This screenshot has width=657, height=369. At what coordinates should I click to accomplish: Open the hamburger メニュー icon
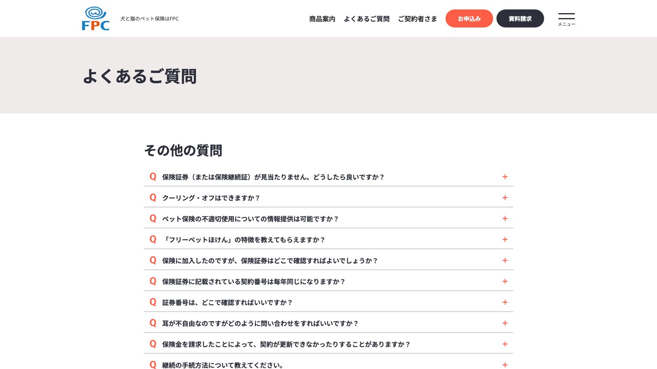(x=566, y=19)
